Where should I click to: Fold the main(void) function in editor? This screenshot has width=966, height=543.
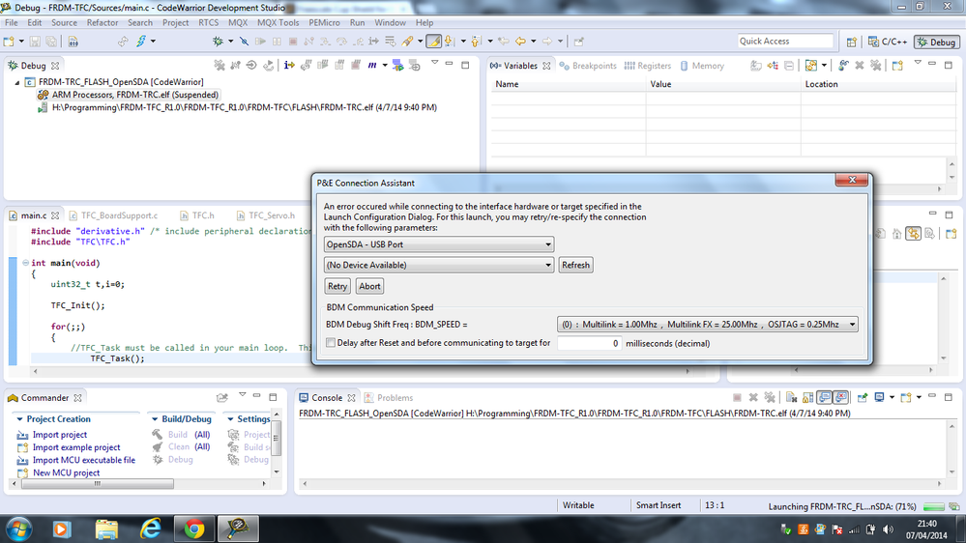(25, 263)
